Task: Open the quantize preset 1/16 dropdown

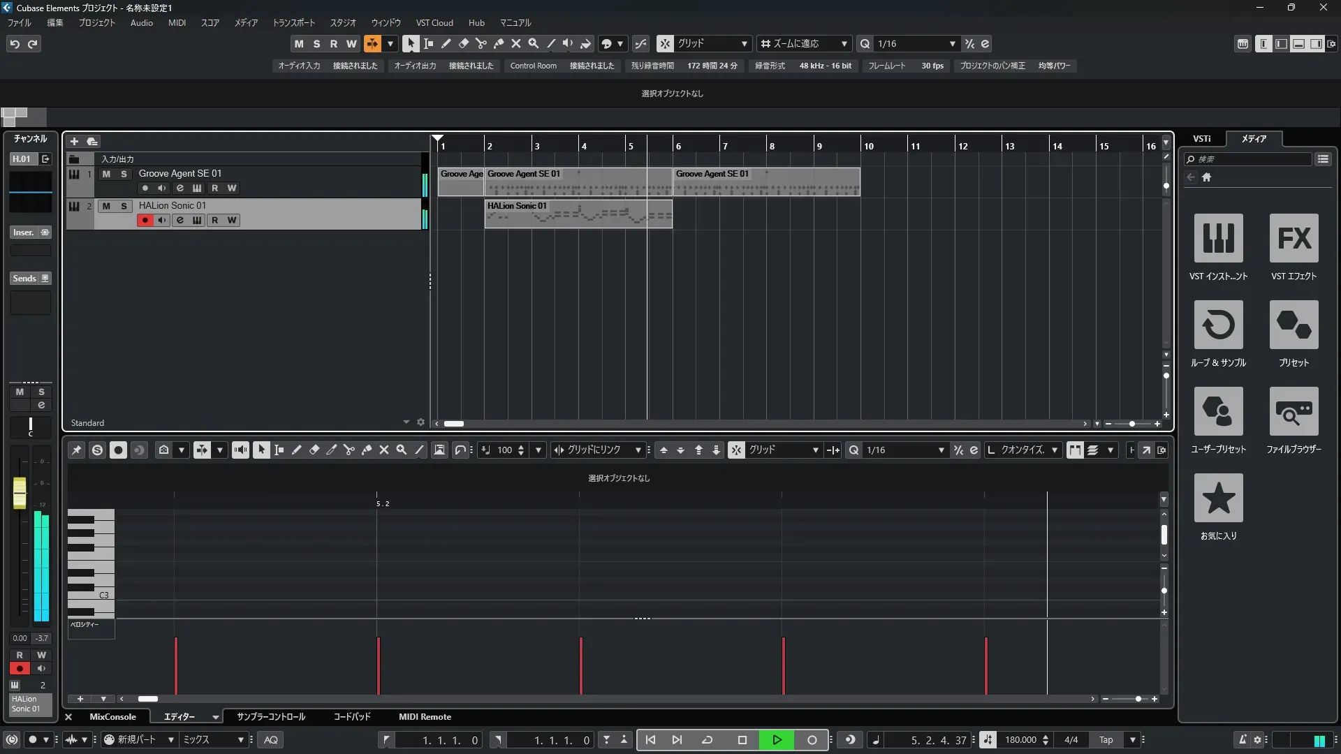Action: click(952, 44)
